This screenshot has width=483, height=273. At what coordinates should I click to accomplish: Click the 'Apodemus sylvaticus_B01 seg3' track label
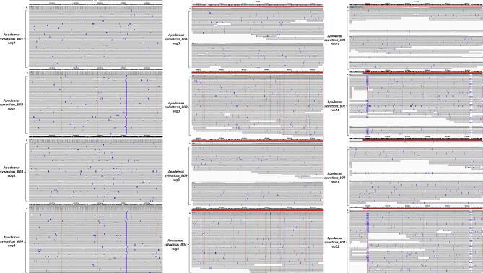pyautogui.click(x=176, y=40)
